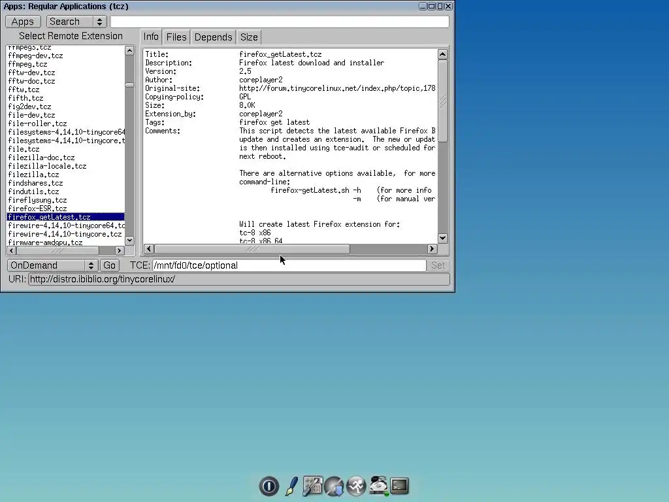Open the Control Panel dock icon
The width and height of the screenshot is (669, 502).
(x=313, y=486)
